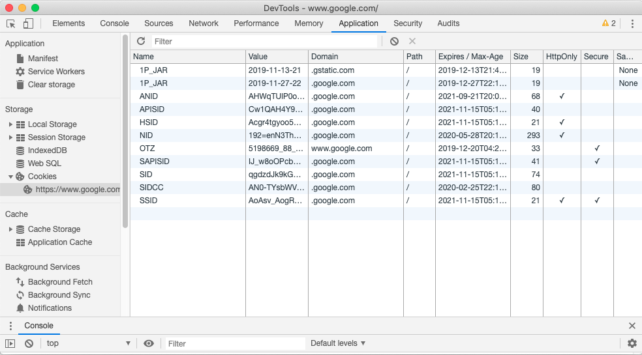
Task: Click the Background Sync icon
Action: pos(20,295)
